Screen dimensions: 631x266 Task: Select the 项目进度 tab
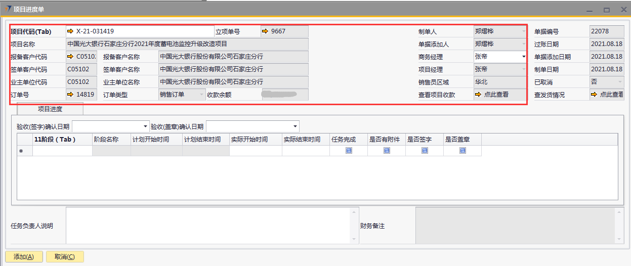(50, 109)
